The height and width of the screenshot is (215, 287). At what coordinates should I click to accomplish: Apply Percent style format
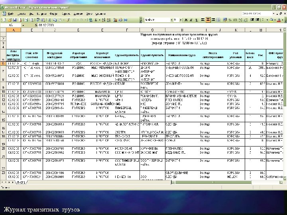click(230, 20)
